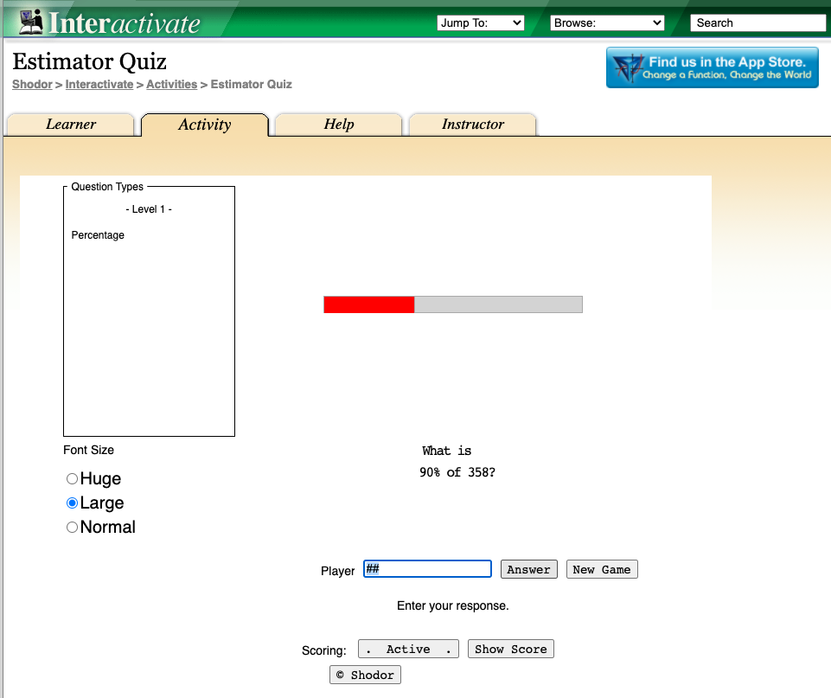This screenshot has height=698, width=831.
Task: Click the red timer progress bar
Action: coord(369,304)
